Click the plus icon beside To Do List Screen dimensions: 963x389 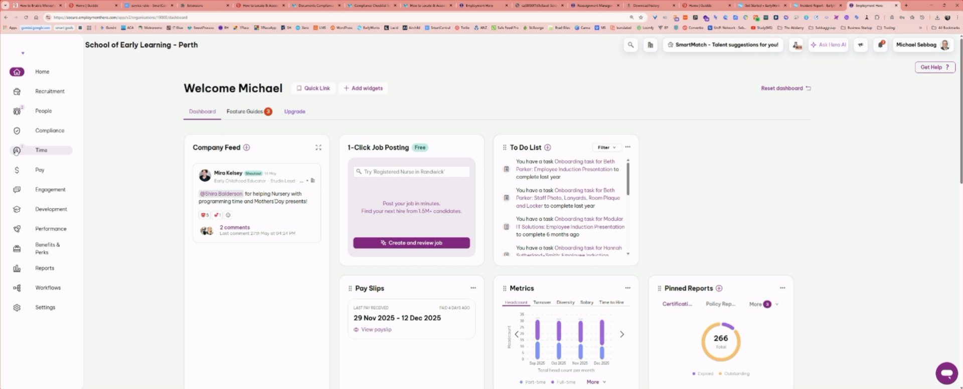(548, 147)
